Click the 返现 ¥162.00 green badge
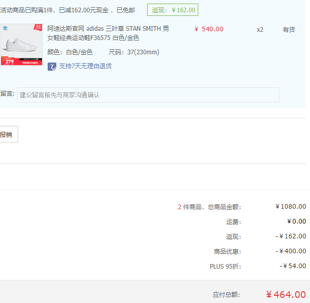The width and height of the screenshot is (310, 303). click(x=173, y=10)
